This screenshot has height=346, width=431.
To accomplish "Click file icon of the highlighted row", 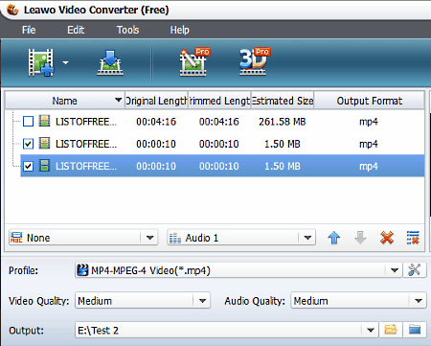I will [44, 166].
